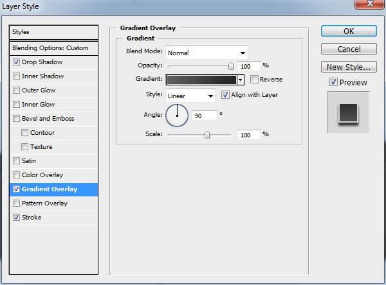Click the New Style button

click(349, 67)
